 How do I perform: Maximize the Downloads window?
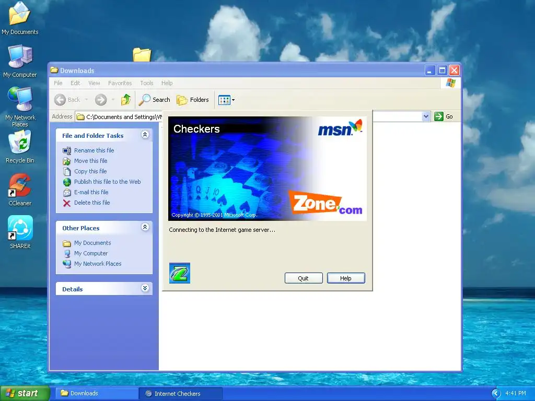pyautogui.click(x=442, y=70)
